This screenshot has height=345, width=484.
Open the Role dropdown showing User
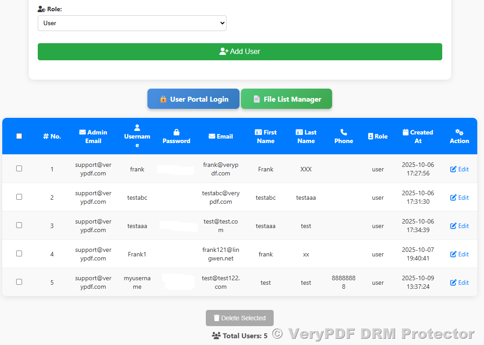tap(132, 23)
